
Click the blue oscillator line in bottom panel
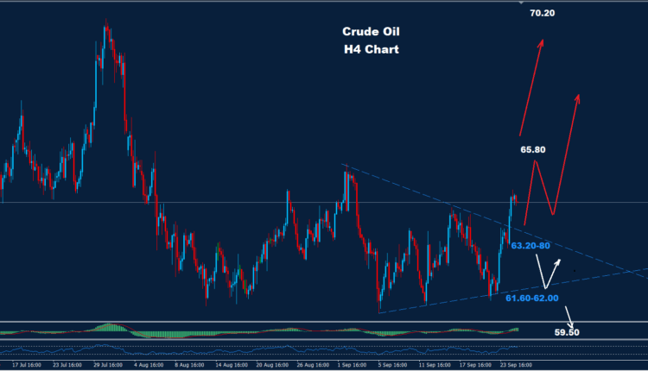[x=259, y=349]
